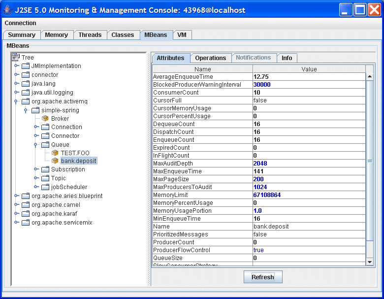Viewport: 384px width, 299px height.
Task: Expand the Connection tree node
Action: click(x=36, y=127)
